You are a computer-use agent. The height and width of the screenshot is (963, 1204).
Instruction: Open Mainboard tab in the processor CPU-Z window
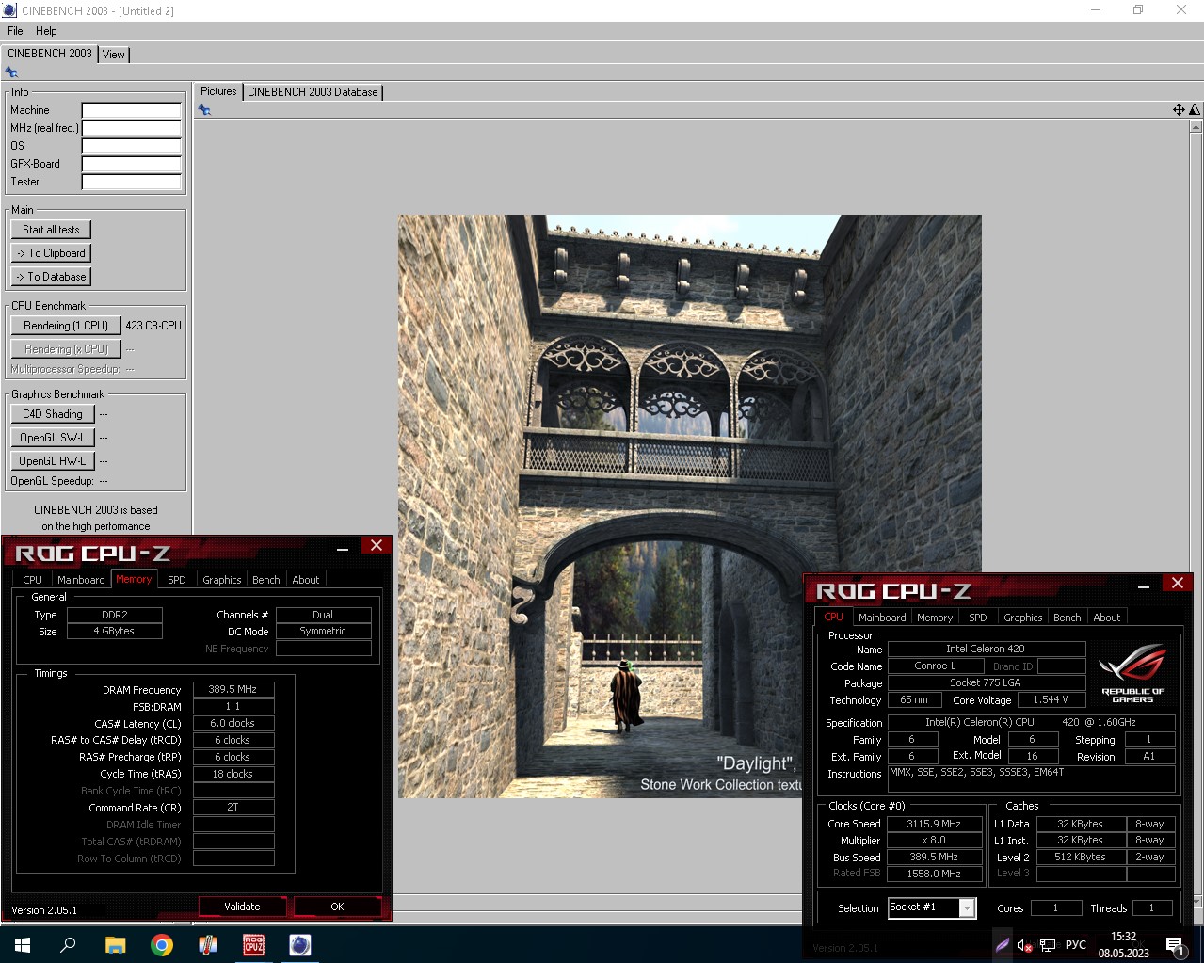coord(882,618)
